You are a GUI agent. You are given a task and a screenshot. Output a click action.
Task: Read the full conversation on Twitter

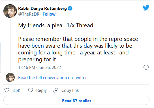tap(52, 78)
